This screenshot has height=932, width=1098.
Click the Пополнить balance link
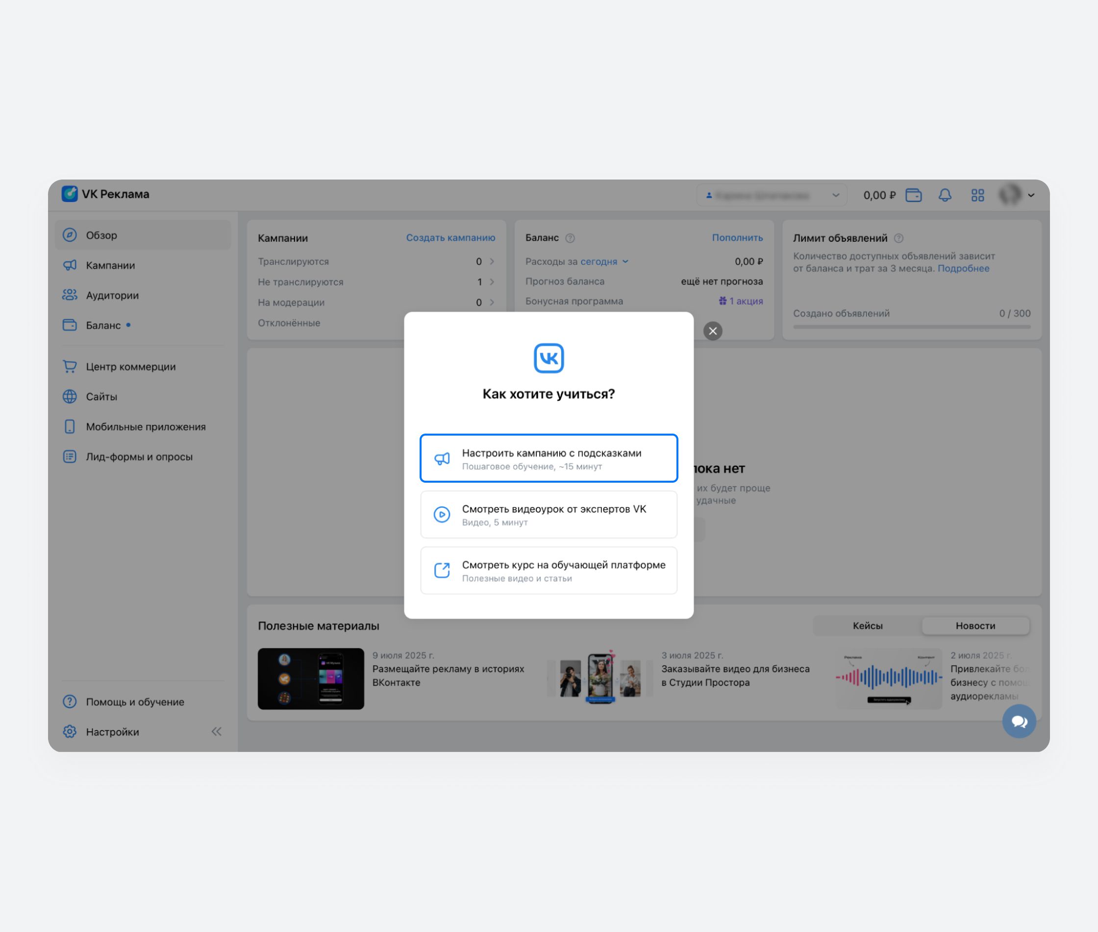tap(737, 238)
